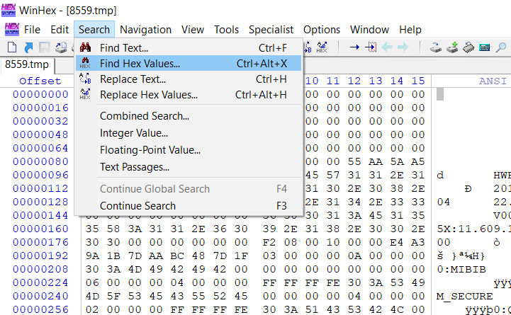This screenshot has width=511, height=315.
Task: Click the New file toolbar icon
Action: [x=12, y=47]
